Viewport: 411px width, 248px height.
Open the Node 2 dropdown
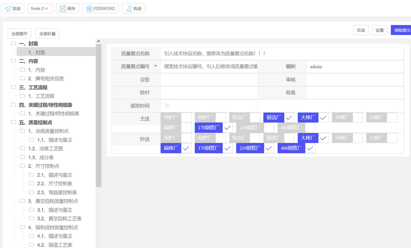tap(40, 8)
